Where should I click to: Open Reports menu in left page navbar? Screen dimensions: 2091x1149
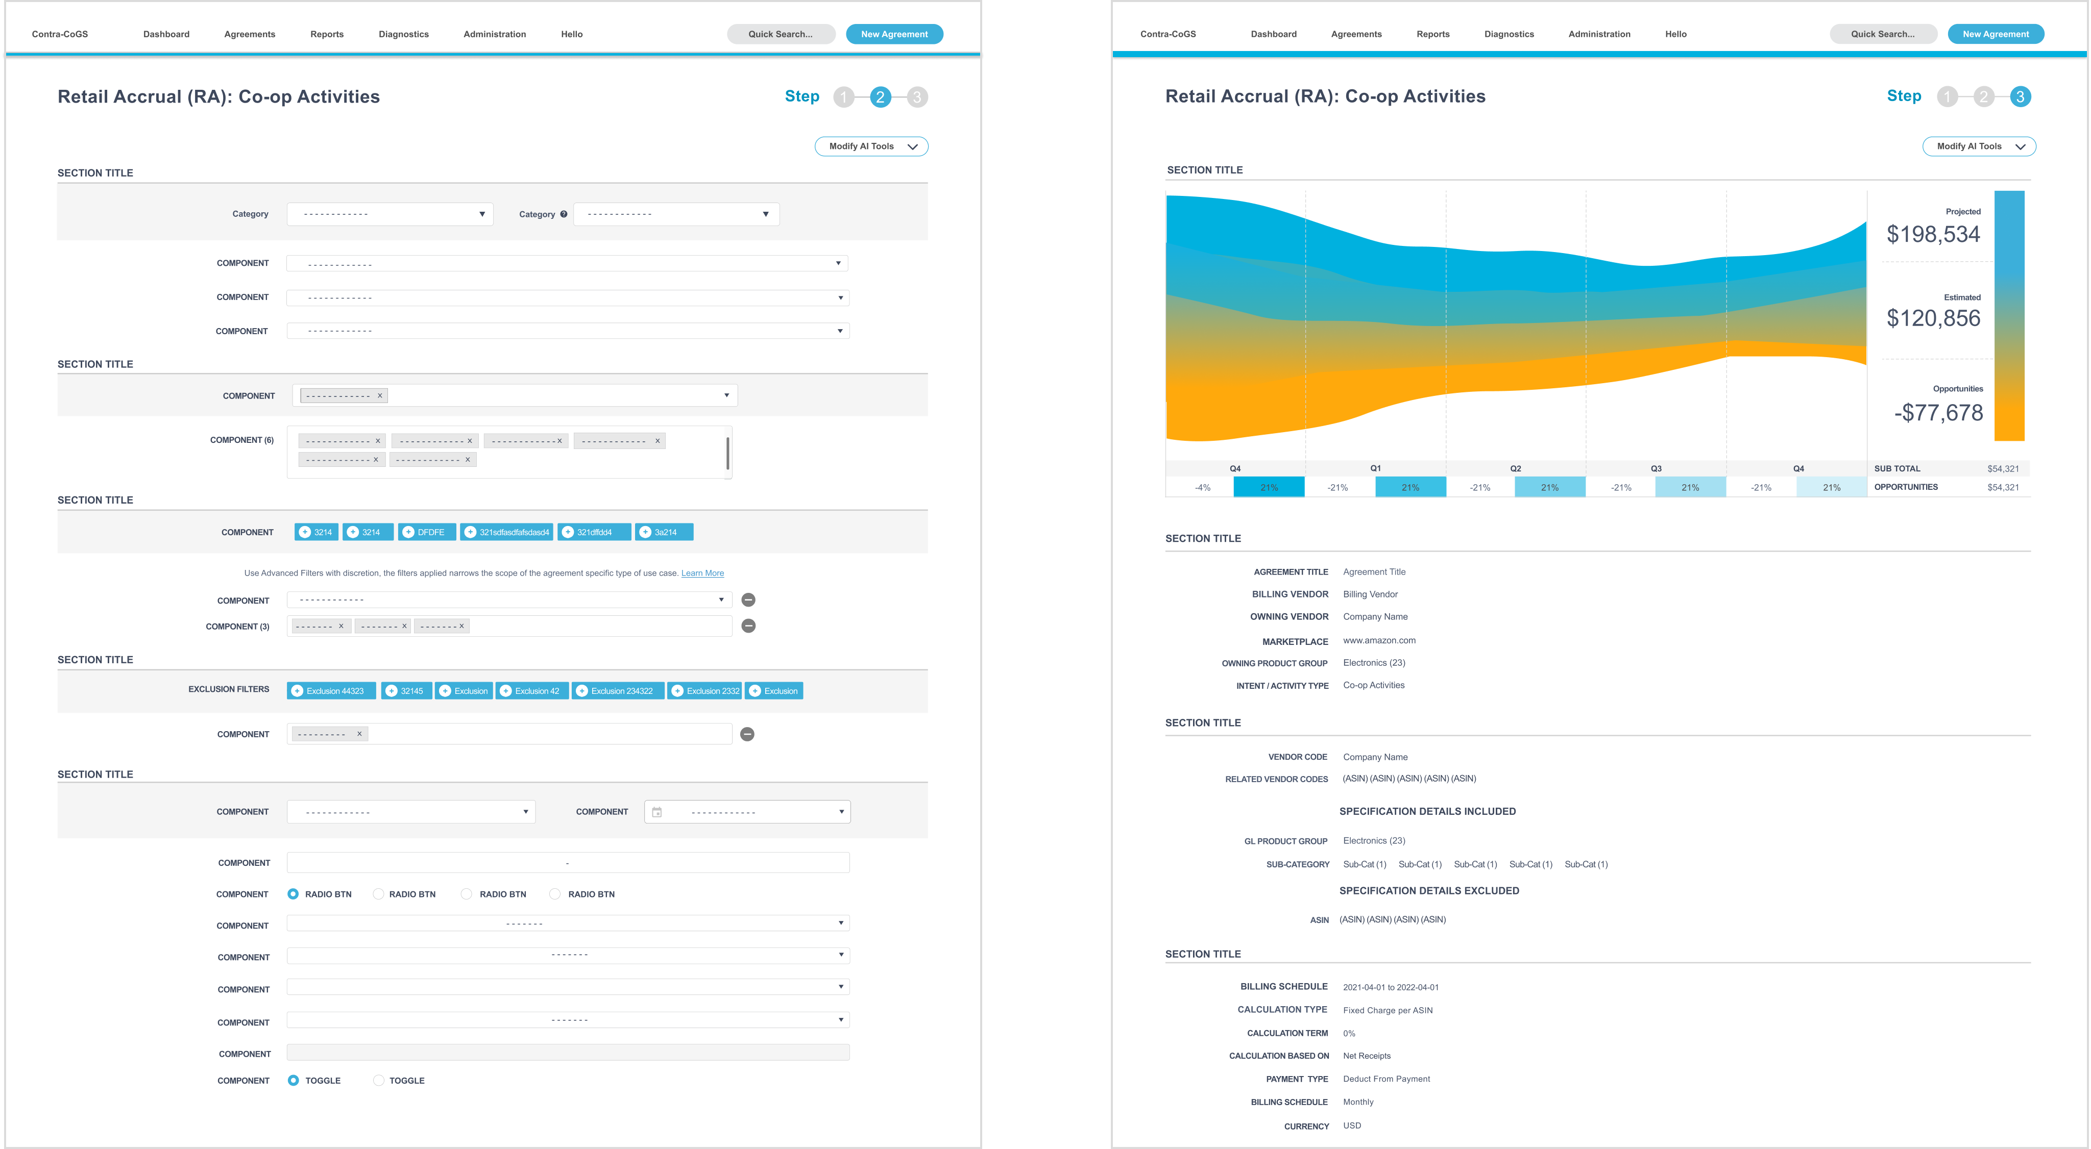(x=326, y=34)
